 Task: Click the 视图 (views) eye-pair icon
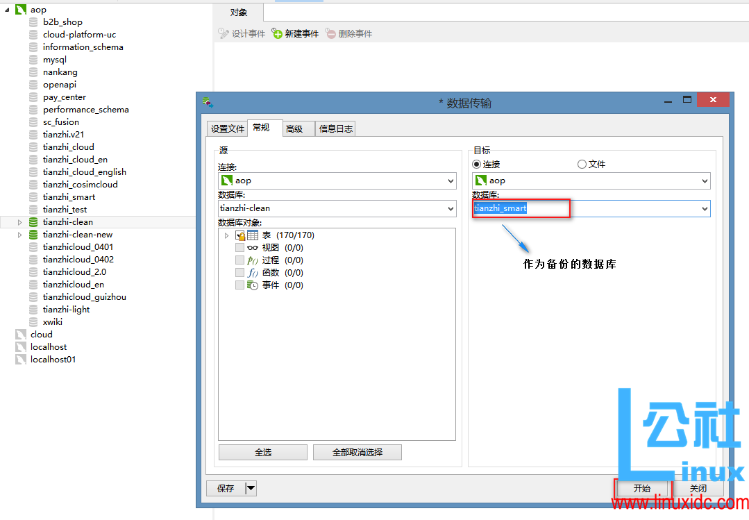click(253, 248)
